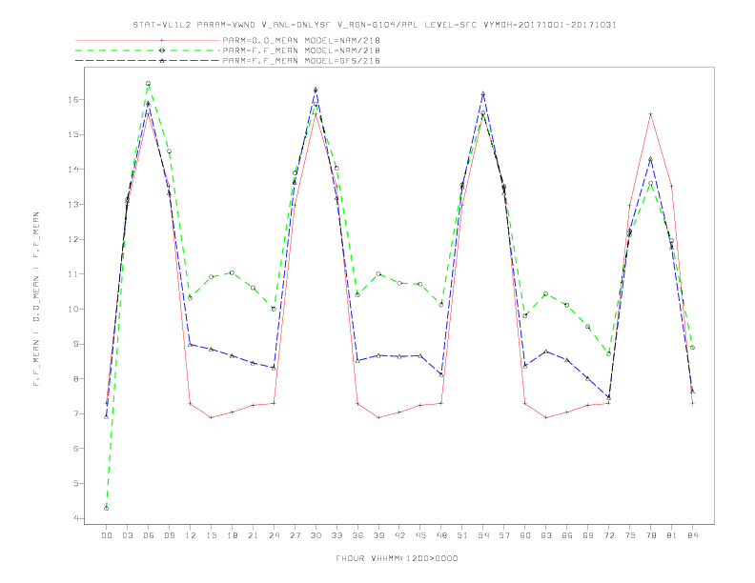Click x-axis tick label 27

[295, 535]
